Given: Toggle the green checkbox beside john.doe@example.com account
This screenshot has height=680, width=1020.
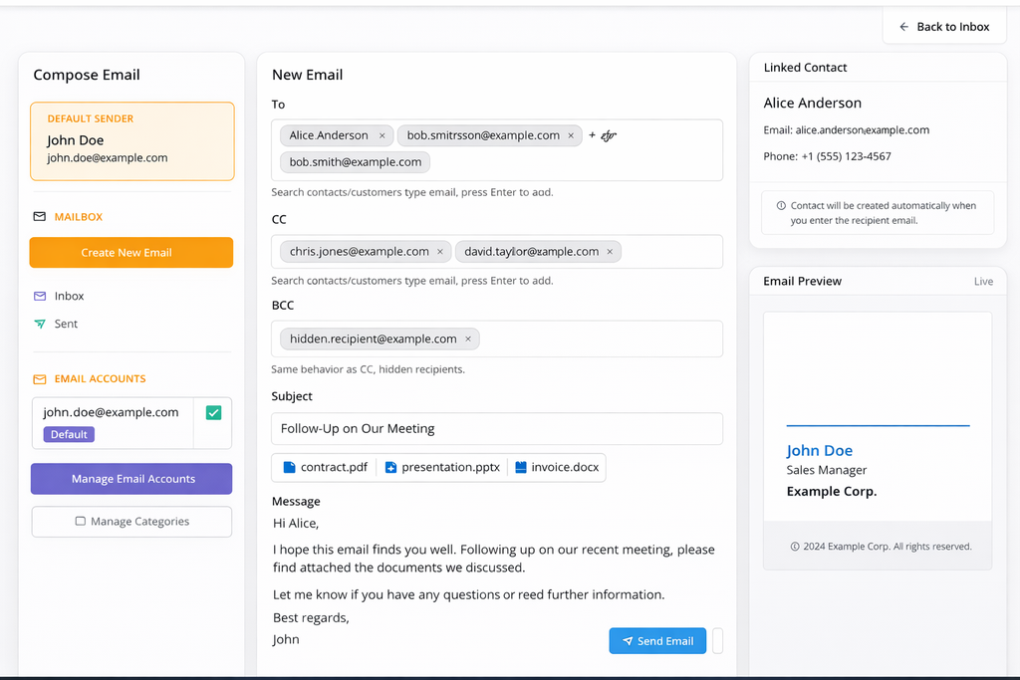Looking at the screenshot, I should point(211,411).
